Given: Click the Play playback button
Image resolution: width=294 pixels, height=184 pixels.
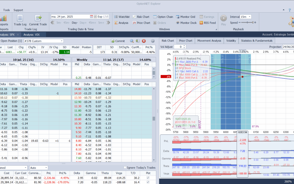Looking at the screenshot, I should pyautogui.click(x=223, y=18).
